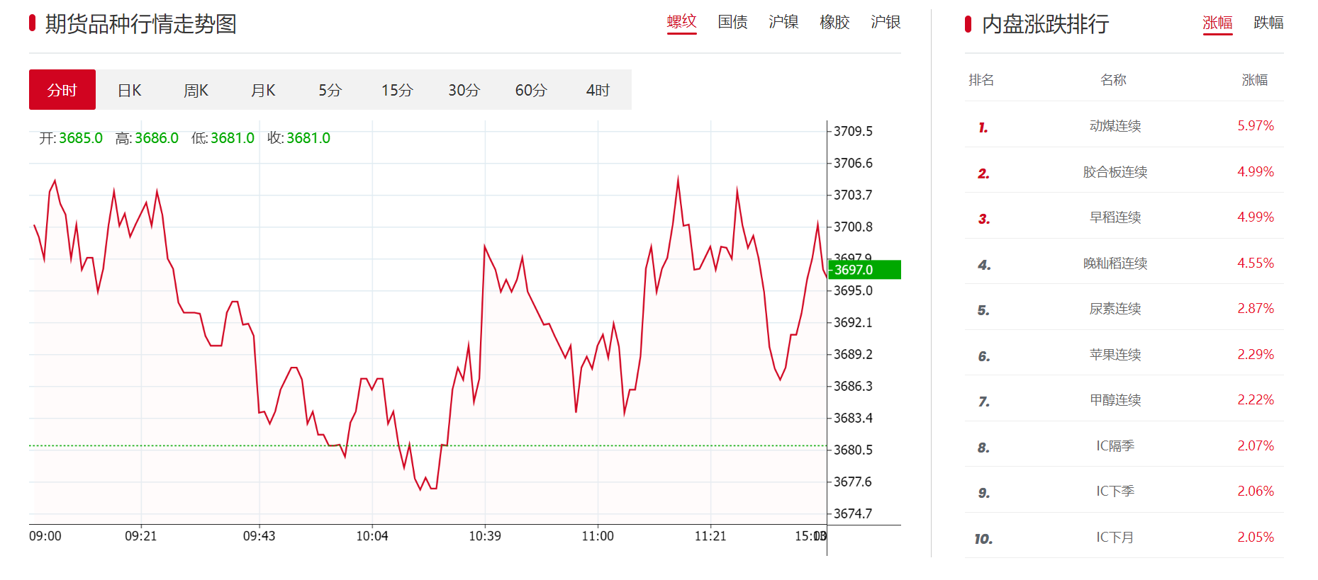
Task: Open the 甲醇连续 contract link
Action: (x=1115, y=400)
